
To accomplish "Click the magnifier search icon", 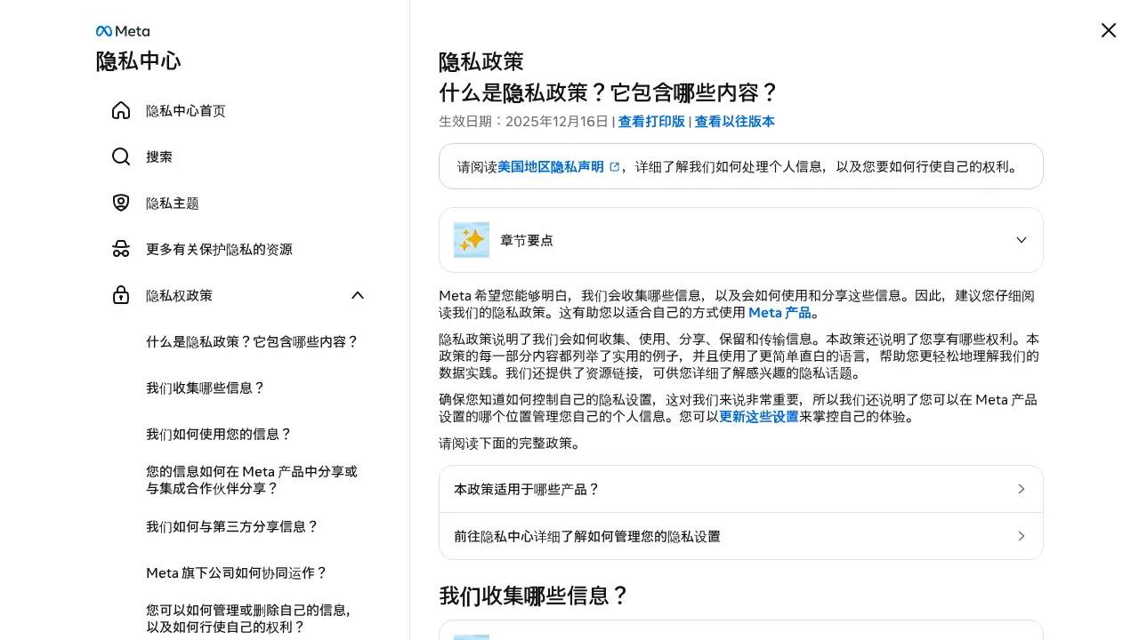I will [121, 156].
